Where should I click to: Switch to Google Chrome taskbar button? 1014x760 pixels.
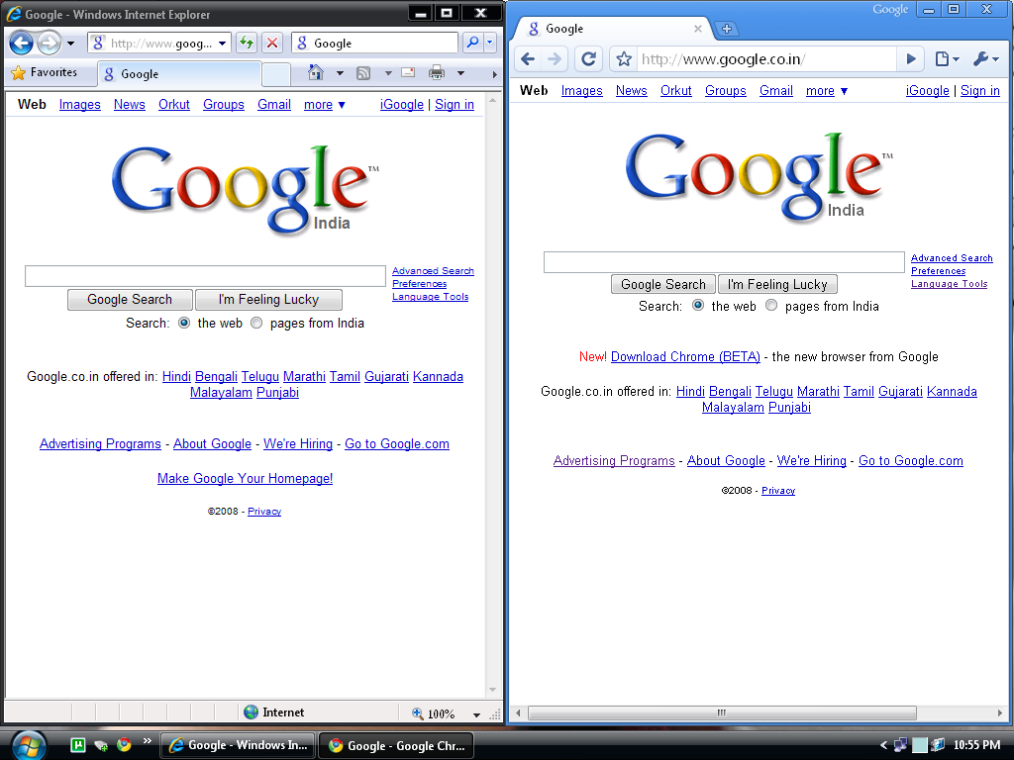[x=396, y=745]
